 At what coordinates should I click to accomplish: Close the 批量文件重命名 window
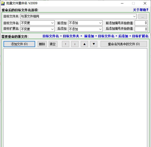point(145,3)
